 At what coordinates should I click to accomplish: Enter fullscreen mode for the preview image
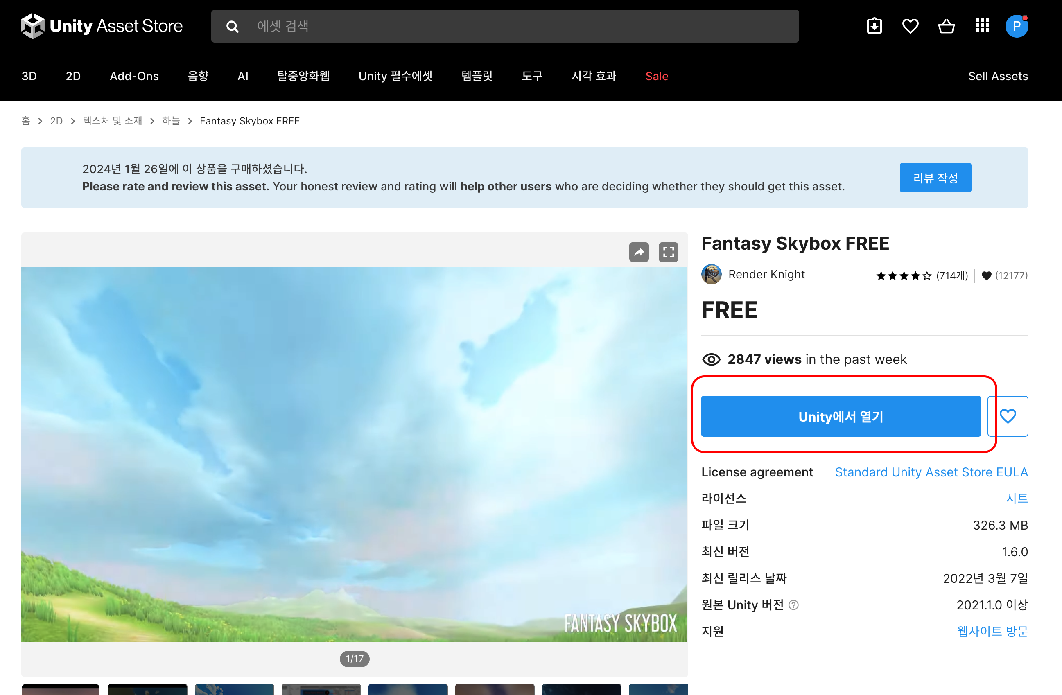(668, 252)
